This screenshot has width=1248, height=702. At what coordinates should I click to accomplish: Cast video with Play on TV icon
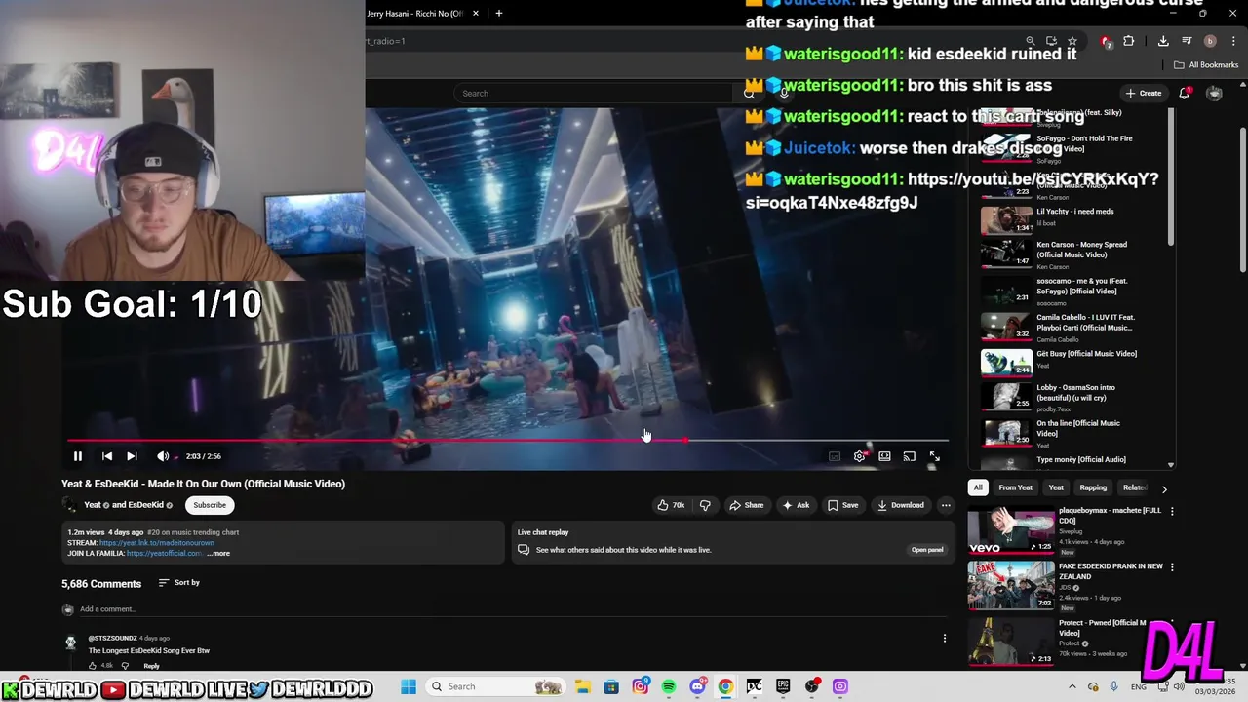(909, 456)
